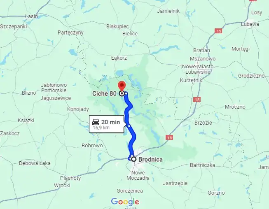Click the Łasin town label

tap(31, 16)
